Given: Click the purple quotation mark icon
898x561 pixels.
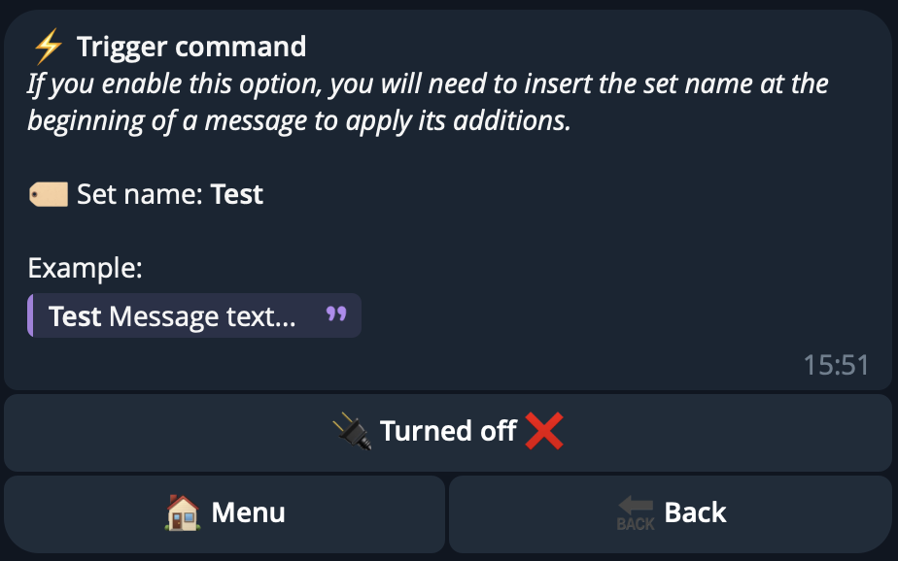Looking at the screenshot, I should [336, 315].
